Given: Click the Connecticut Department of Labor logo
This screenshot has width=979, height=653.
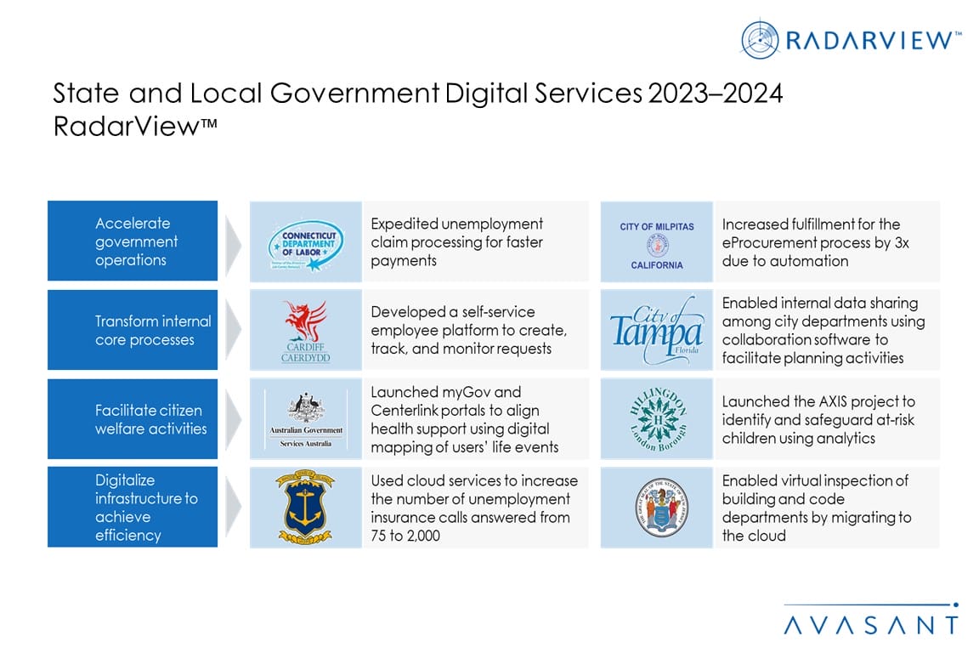Looking at the screenshot, I should pyautogui.click(x=305, y=242).
